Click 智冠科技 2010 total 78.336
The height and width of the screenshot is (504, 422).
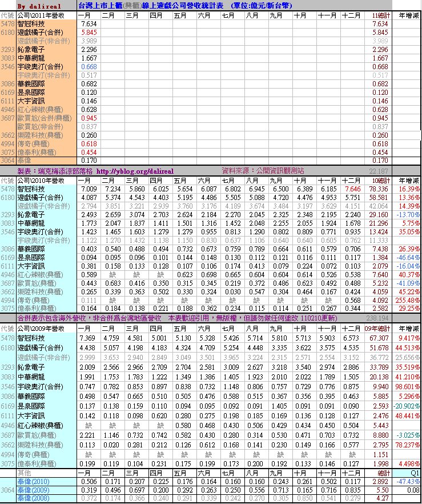379,189
